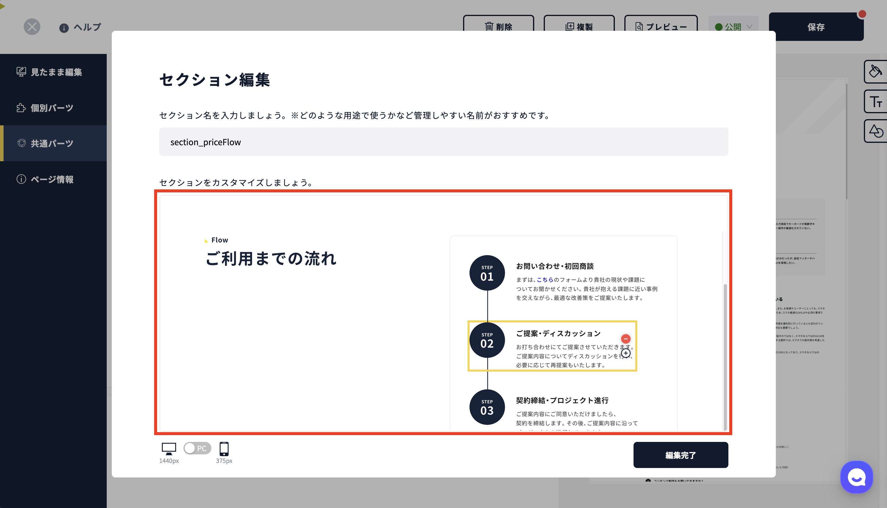Select the お問い合わせ・初回商談 step title
This screenshot has height=508, width=887.
pyautogui.click(x=555, y=266)
